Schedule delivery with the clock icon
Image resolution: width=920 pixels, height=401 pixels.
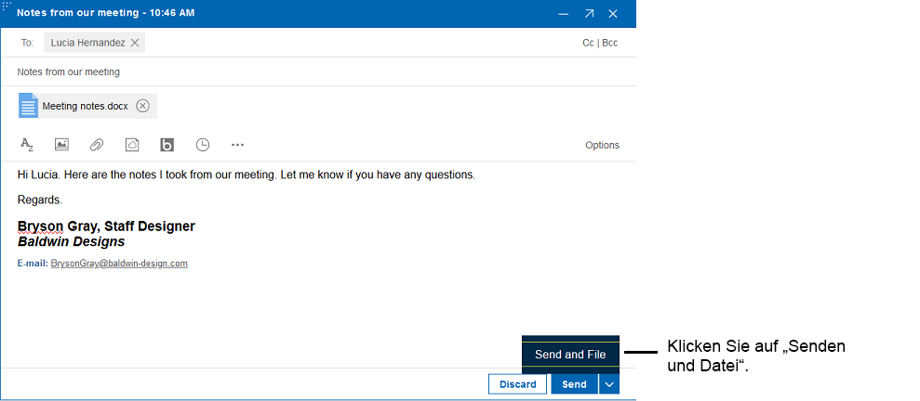[203, 145]
